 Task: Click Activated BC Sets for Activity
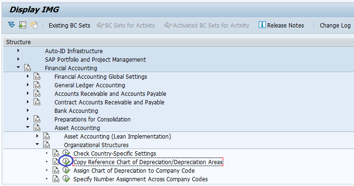click(x=207, y=25)
